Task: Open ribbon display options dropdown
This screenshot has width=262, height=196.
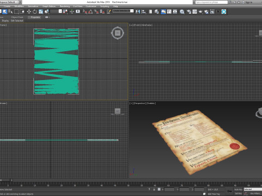Action: [47, 17]
